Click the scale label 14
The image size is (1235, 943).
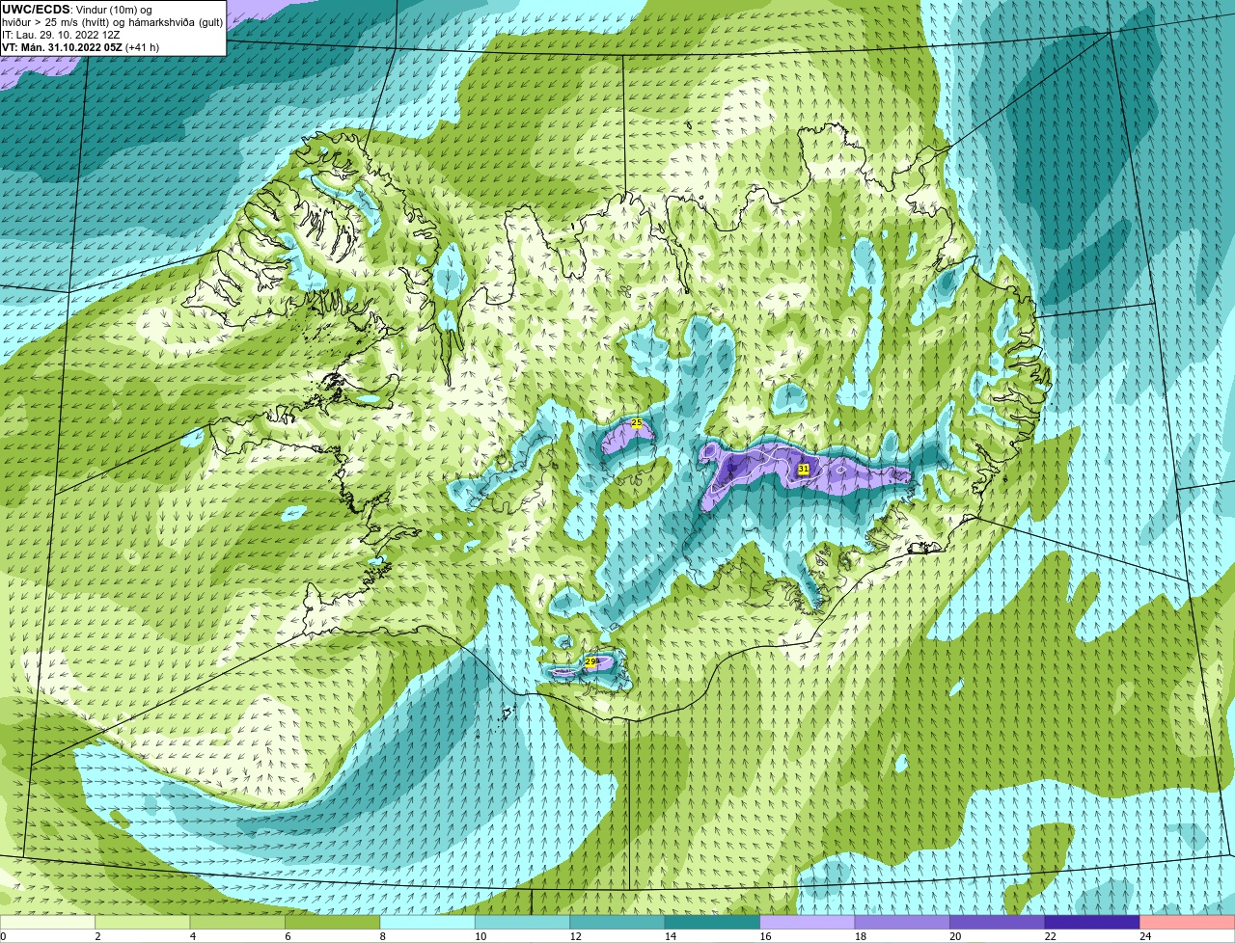671,936
